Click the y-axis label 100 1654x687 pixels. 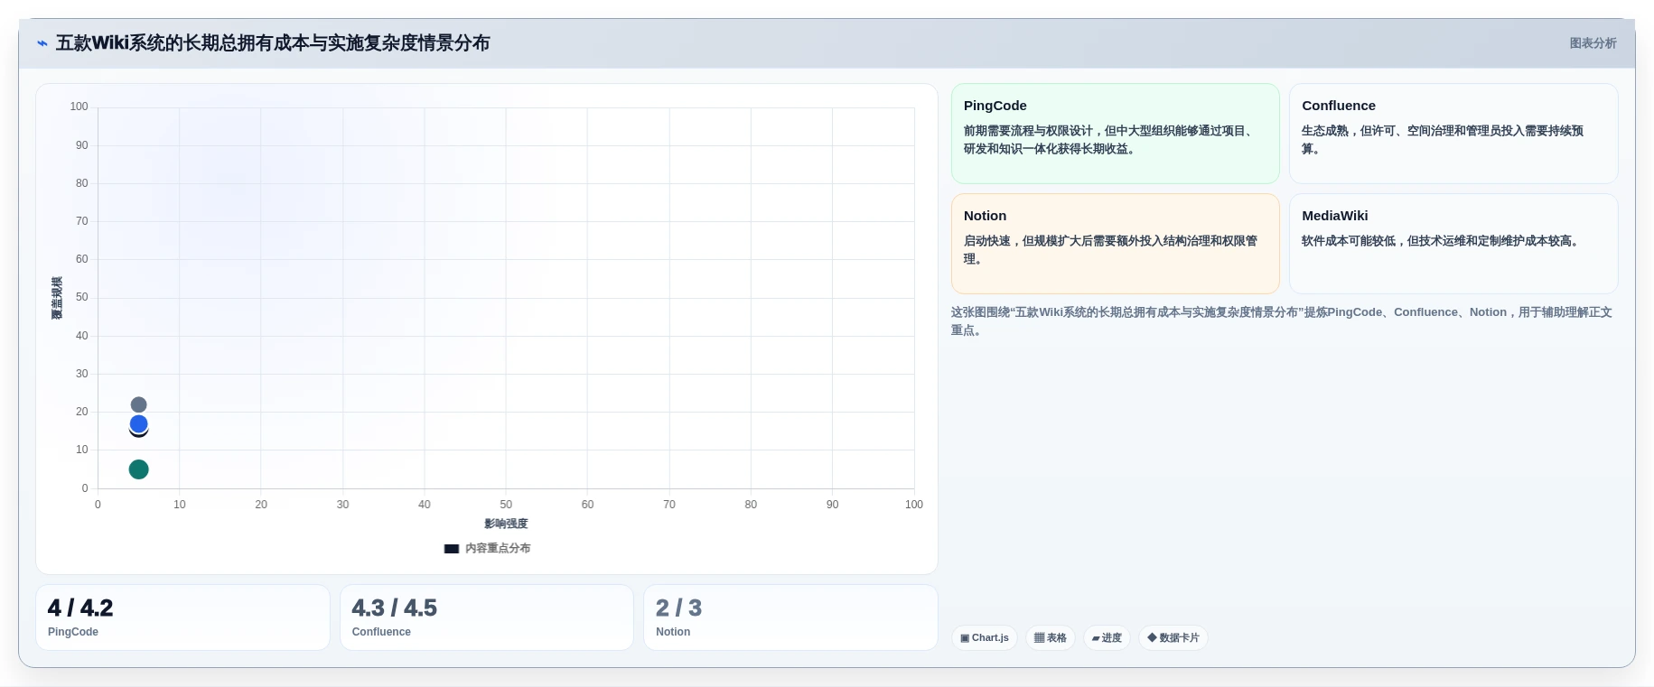(79, 107)
